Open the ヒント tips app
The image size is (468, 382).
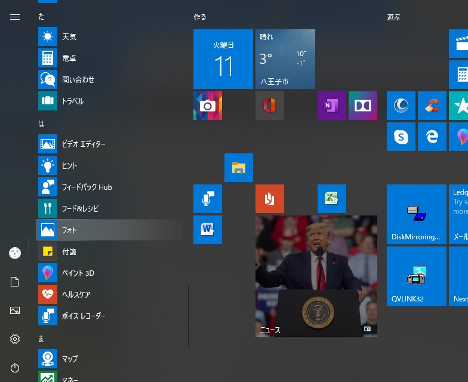pos(110,165)
